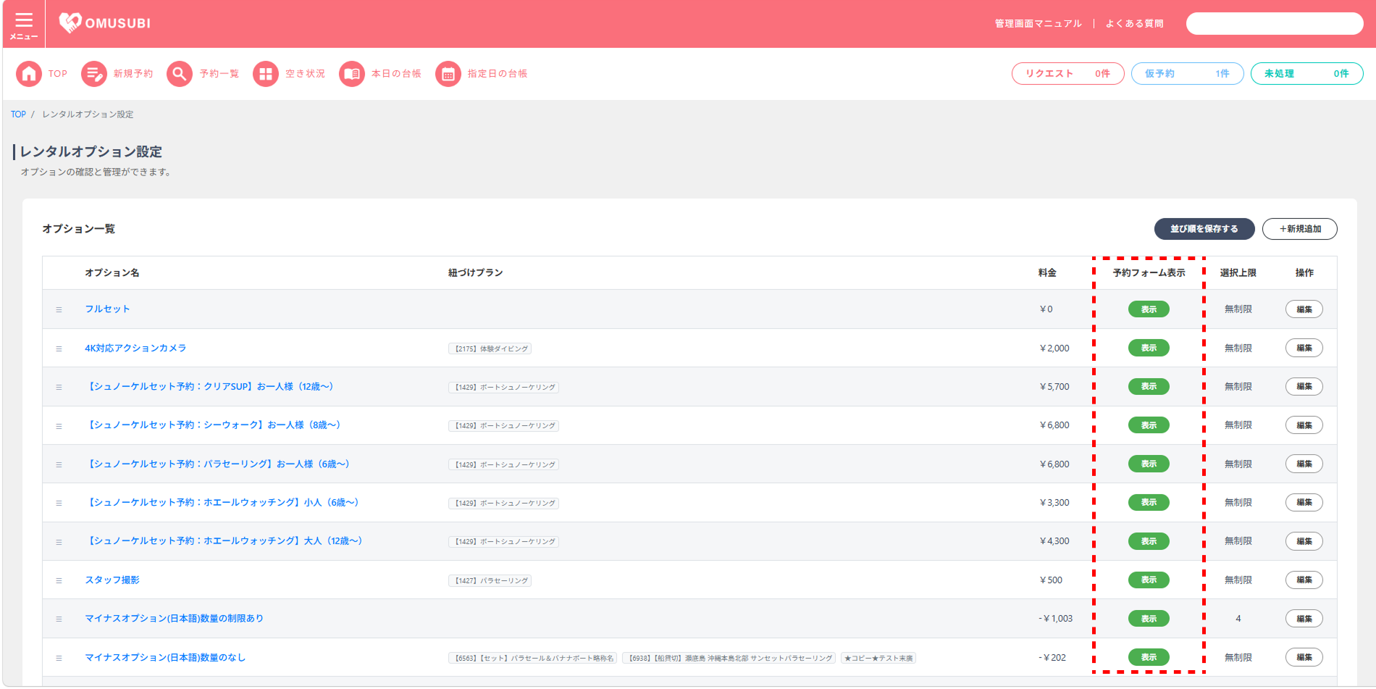1376x689 pixels.
Task: Open よくある質問 link
Action: pyautogui.click(x=1134, y=24)
